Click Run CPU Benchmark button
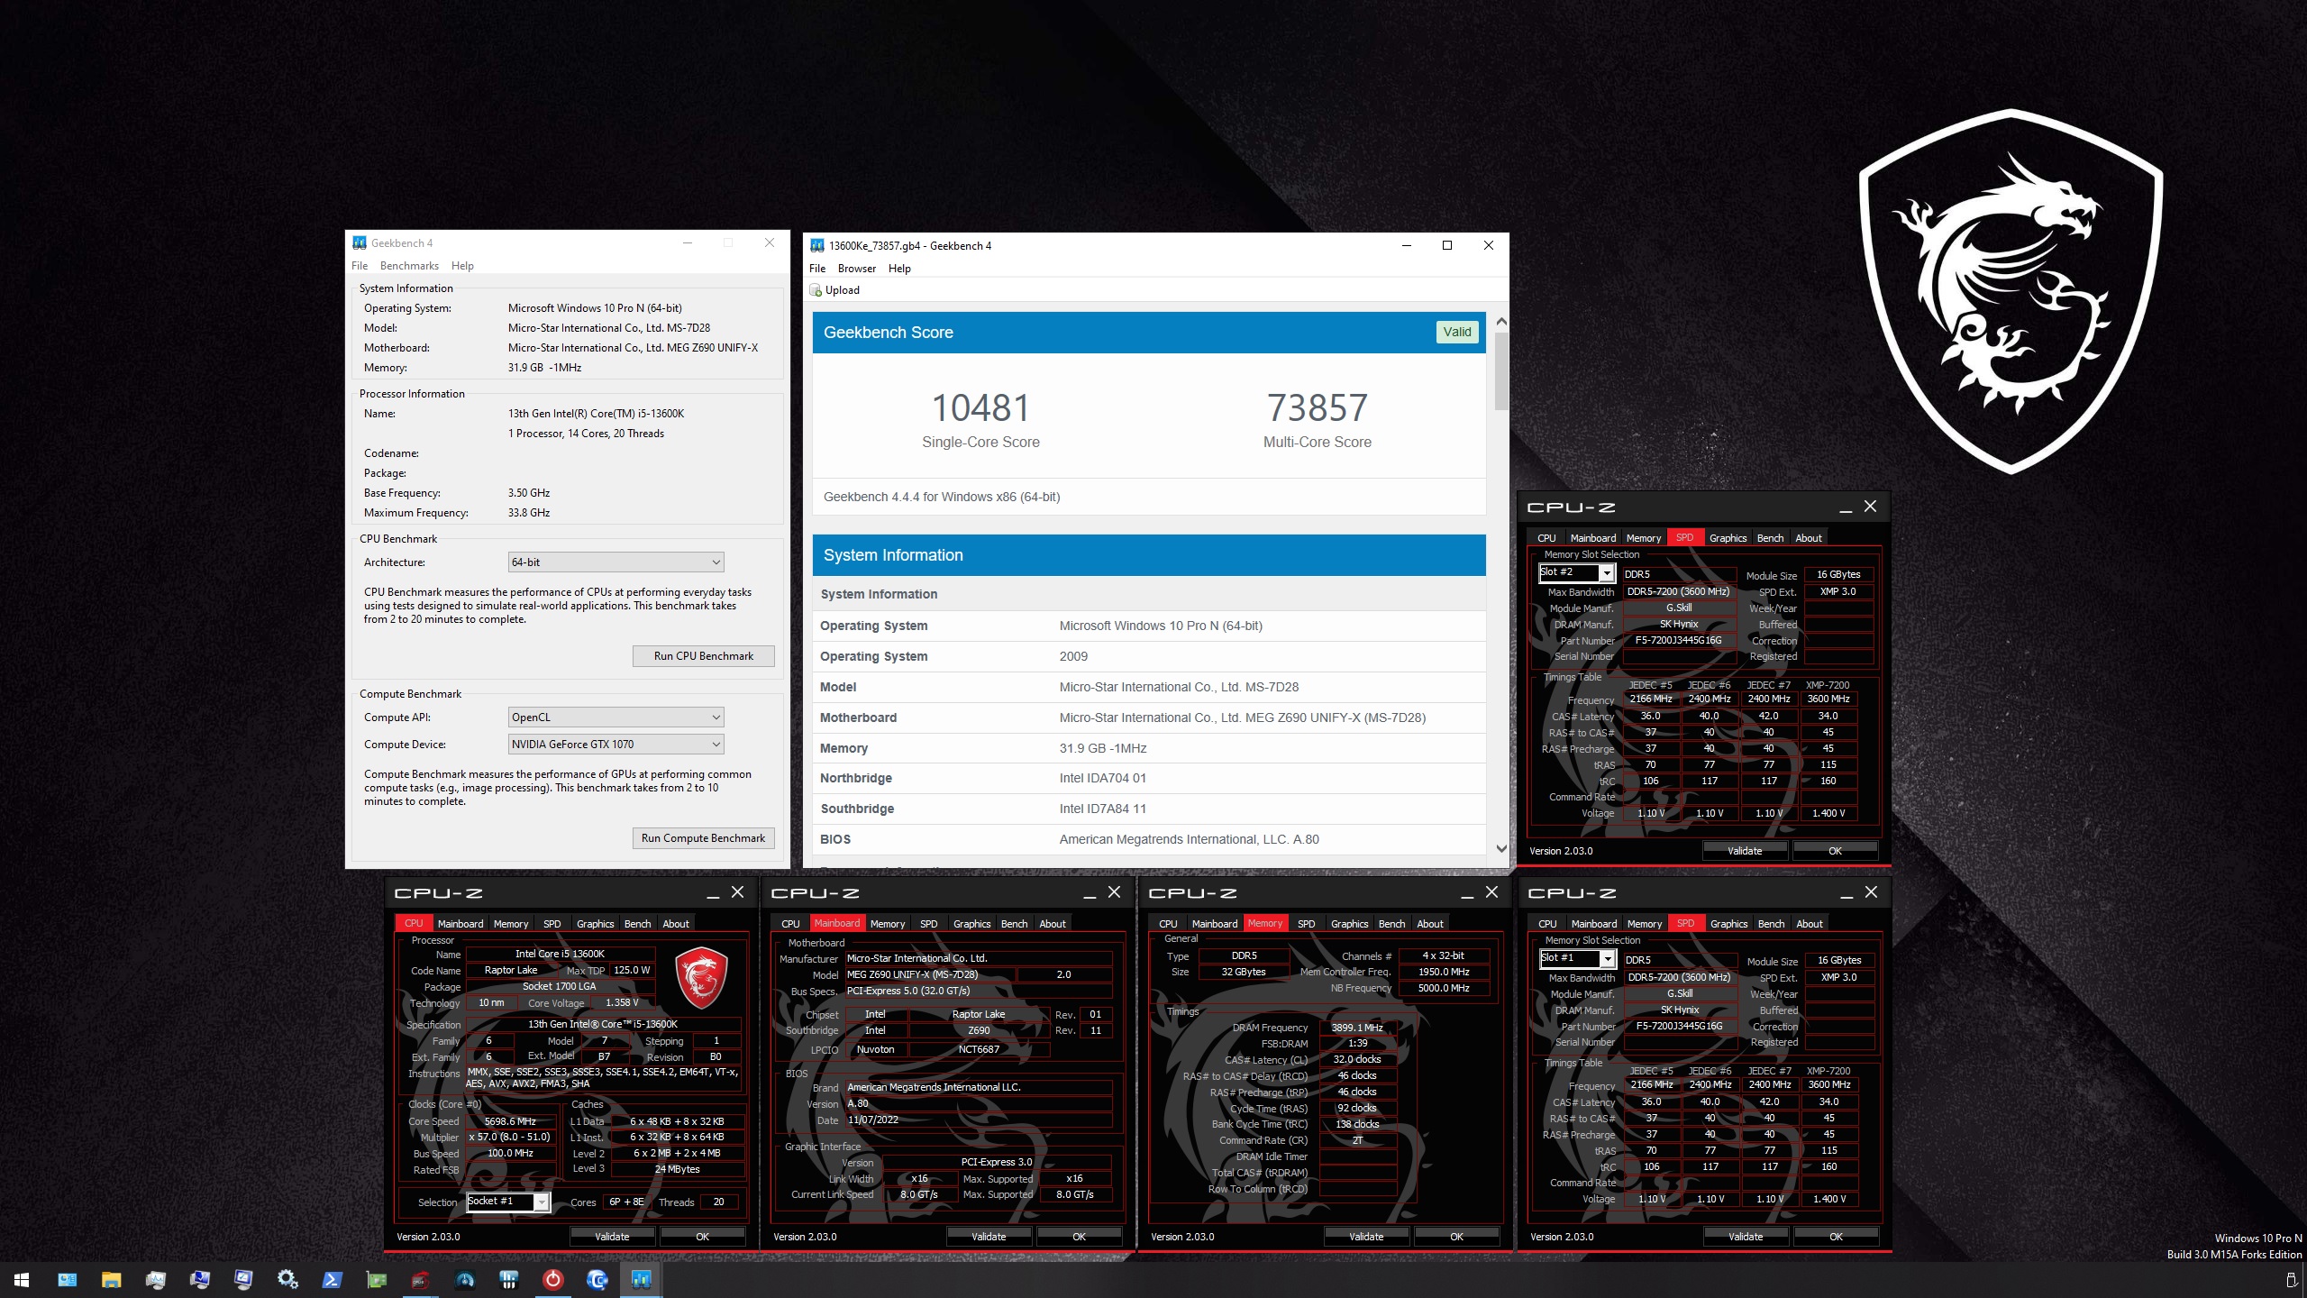 pos(703,656)
